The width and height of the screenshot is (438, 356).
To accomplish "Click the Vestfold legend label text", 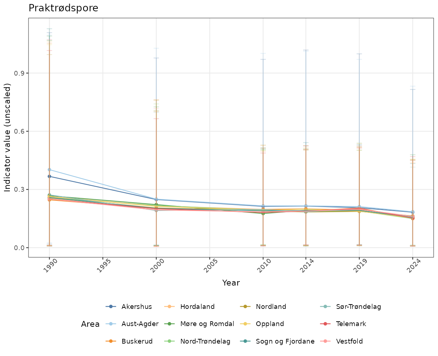I will point(349,341).
